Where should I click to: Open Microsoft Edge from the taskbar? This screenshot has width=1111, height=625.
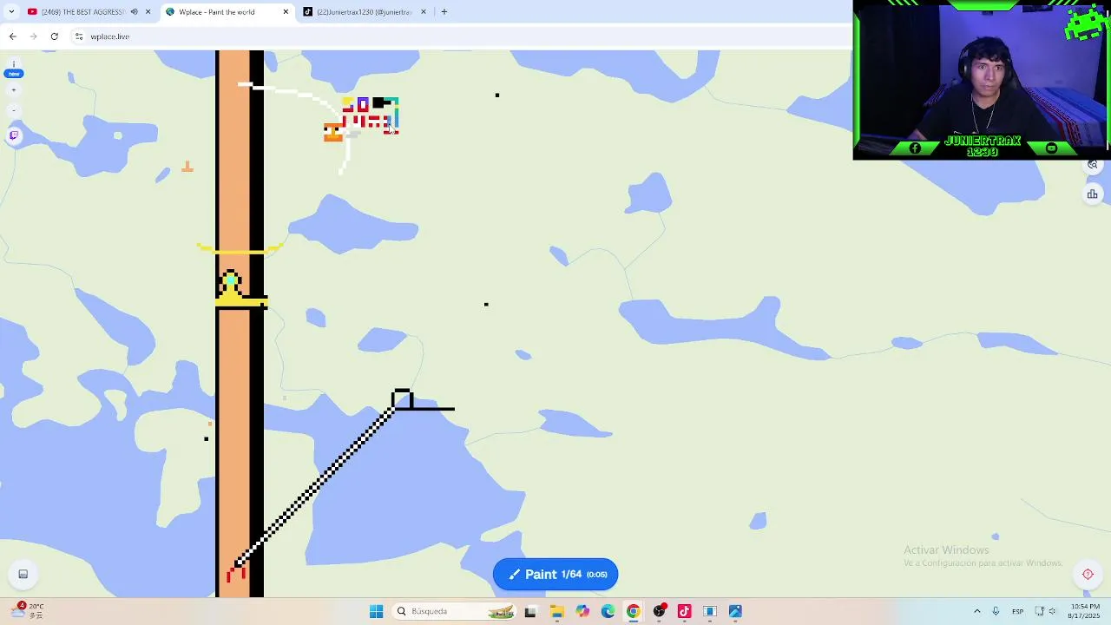(608, 611)
